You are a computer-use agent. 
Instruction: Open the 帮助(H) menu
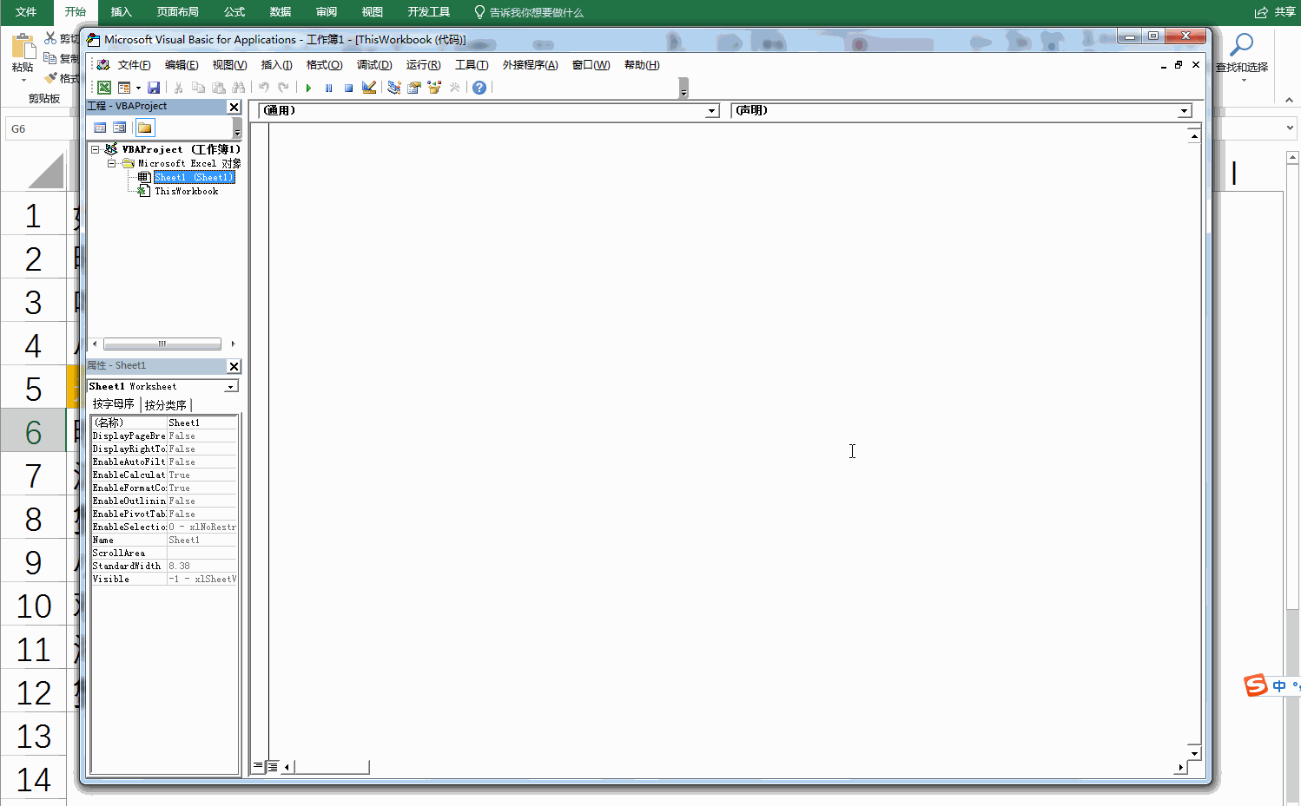pyautogui.click(x=642, y=65)
